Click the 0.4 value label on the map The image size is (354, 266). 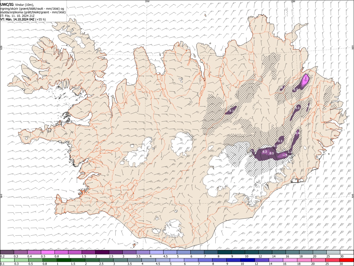(297, 133)
